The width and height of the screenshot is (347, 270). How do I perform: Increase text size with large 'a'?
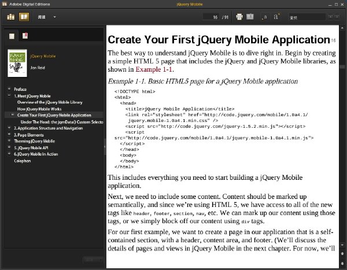coord(276,17)
